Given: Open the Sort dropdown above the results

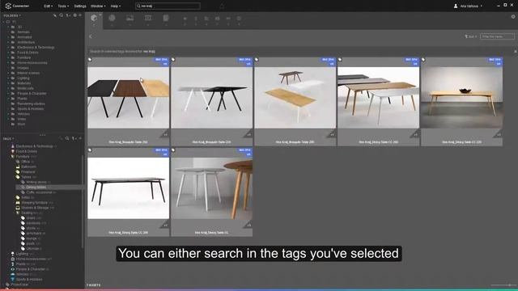Looking at the screenshot, I should click(x=471, y=36).
